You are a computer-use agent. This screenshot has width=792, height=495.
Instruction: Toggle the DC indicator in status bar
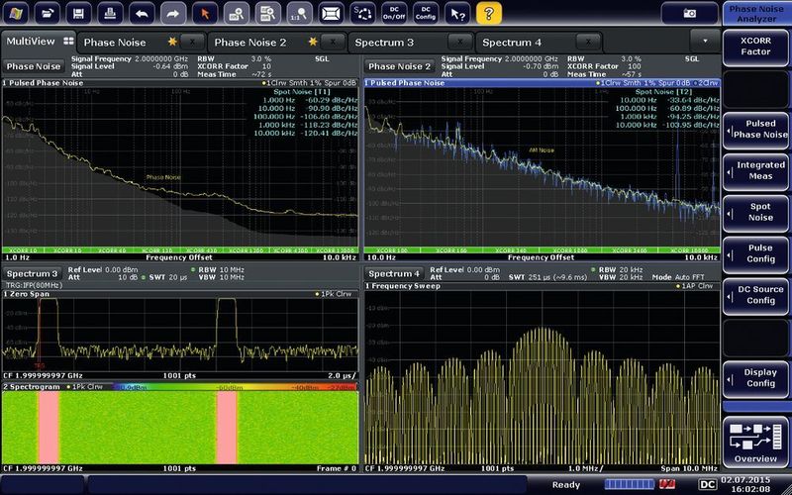tap(707, 484)
